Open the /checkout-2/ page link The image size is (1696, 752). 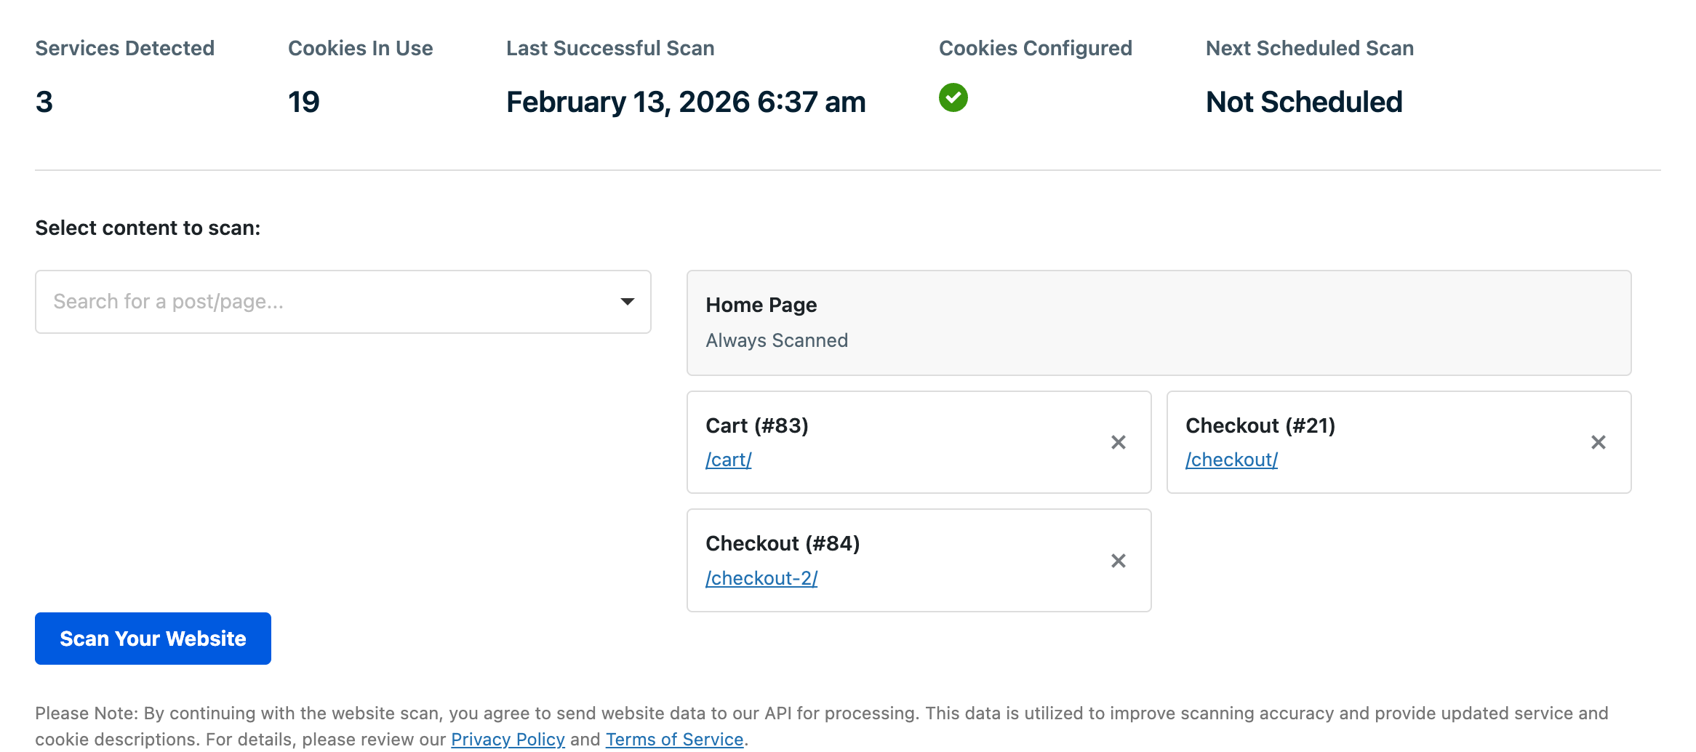coord(761,578)
